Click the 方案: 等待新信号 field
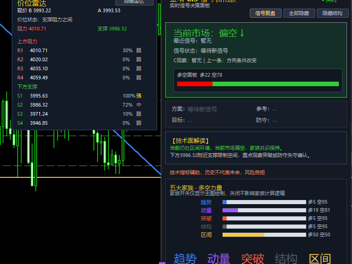Screen dimensions: 352x264 click(194, 109)
